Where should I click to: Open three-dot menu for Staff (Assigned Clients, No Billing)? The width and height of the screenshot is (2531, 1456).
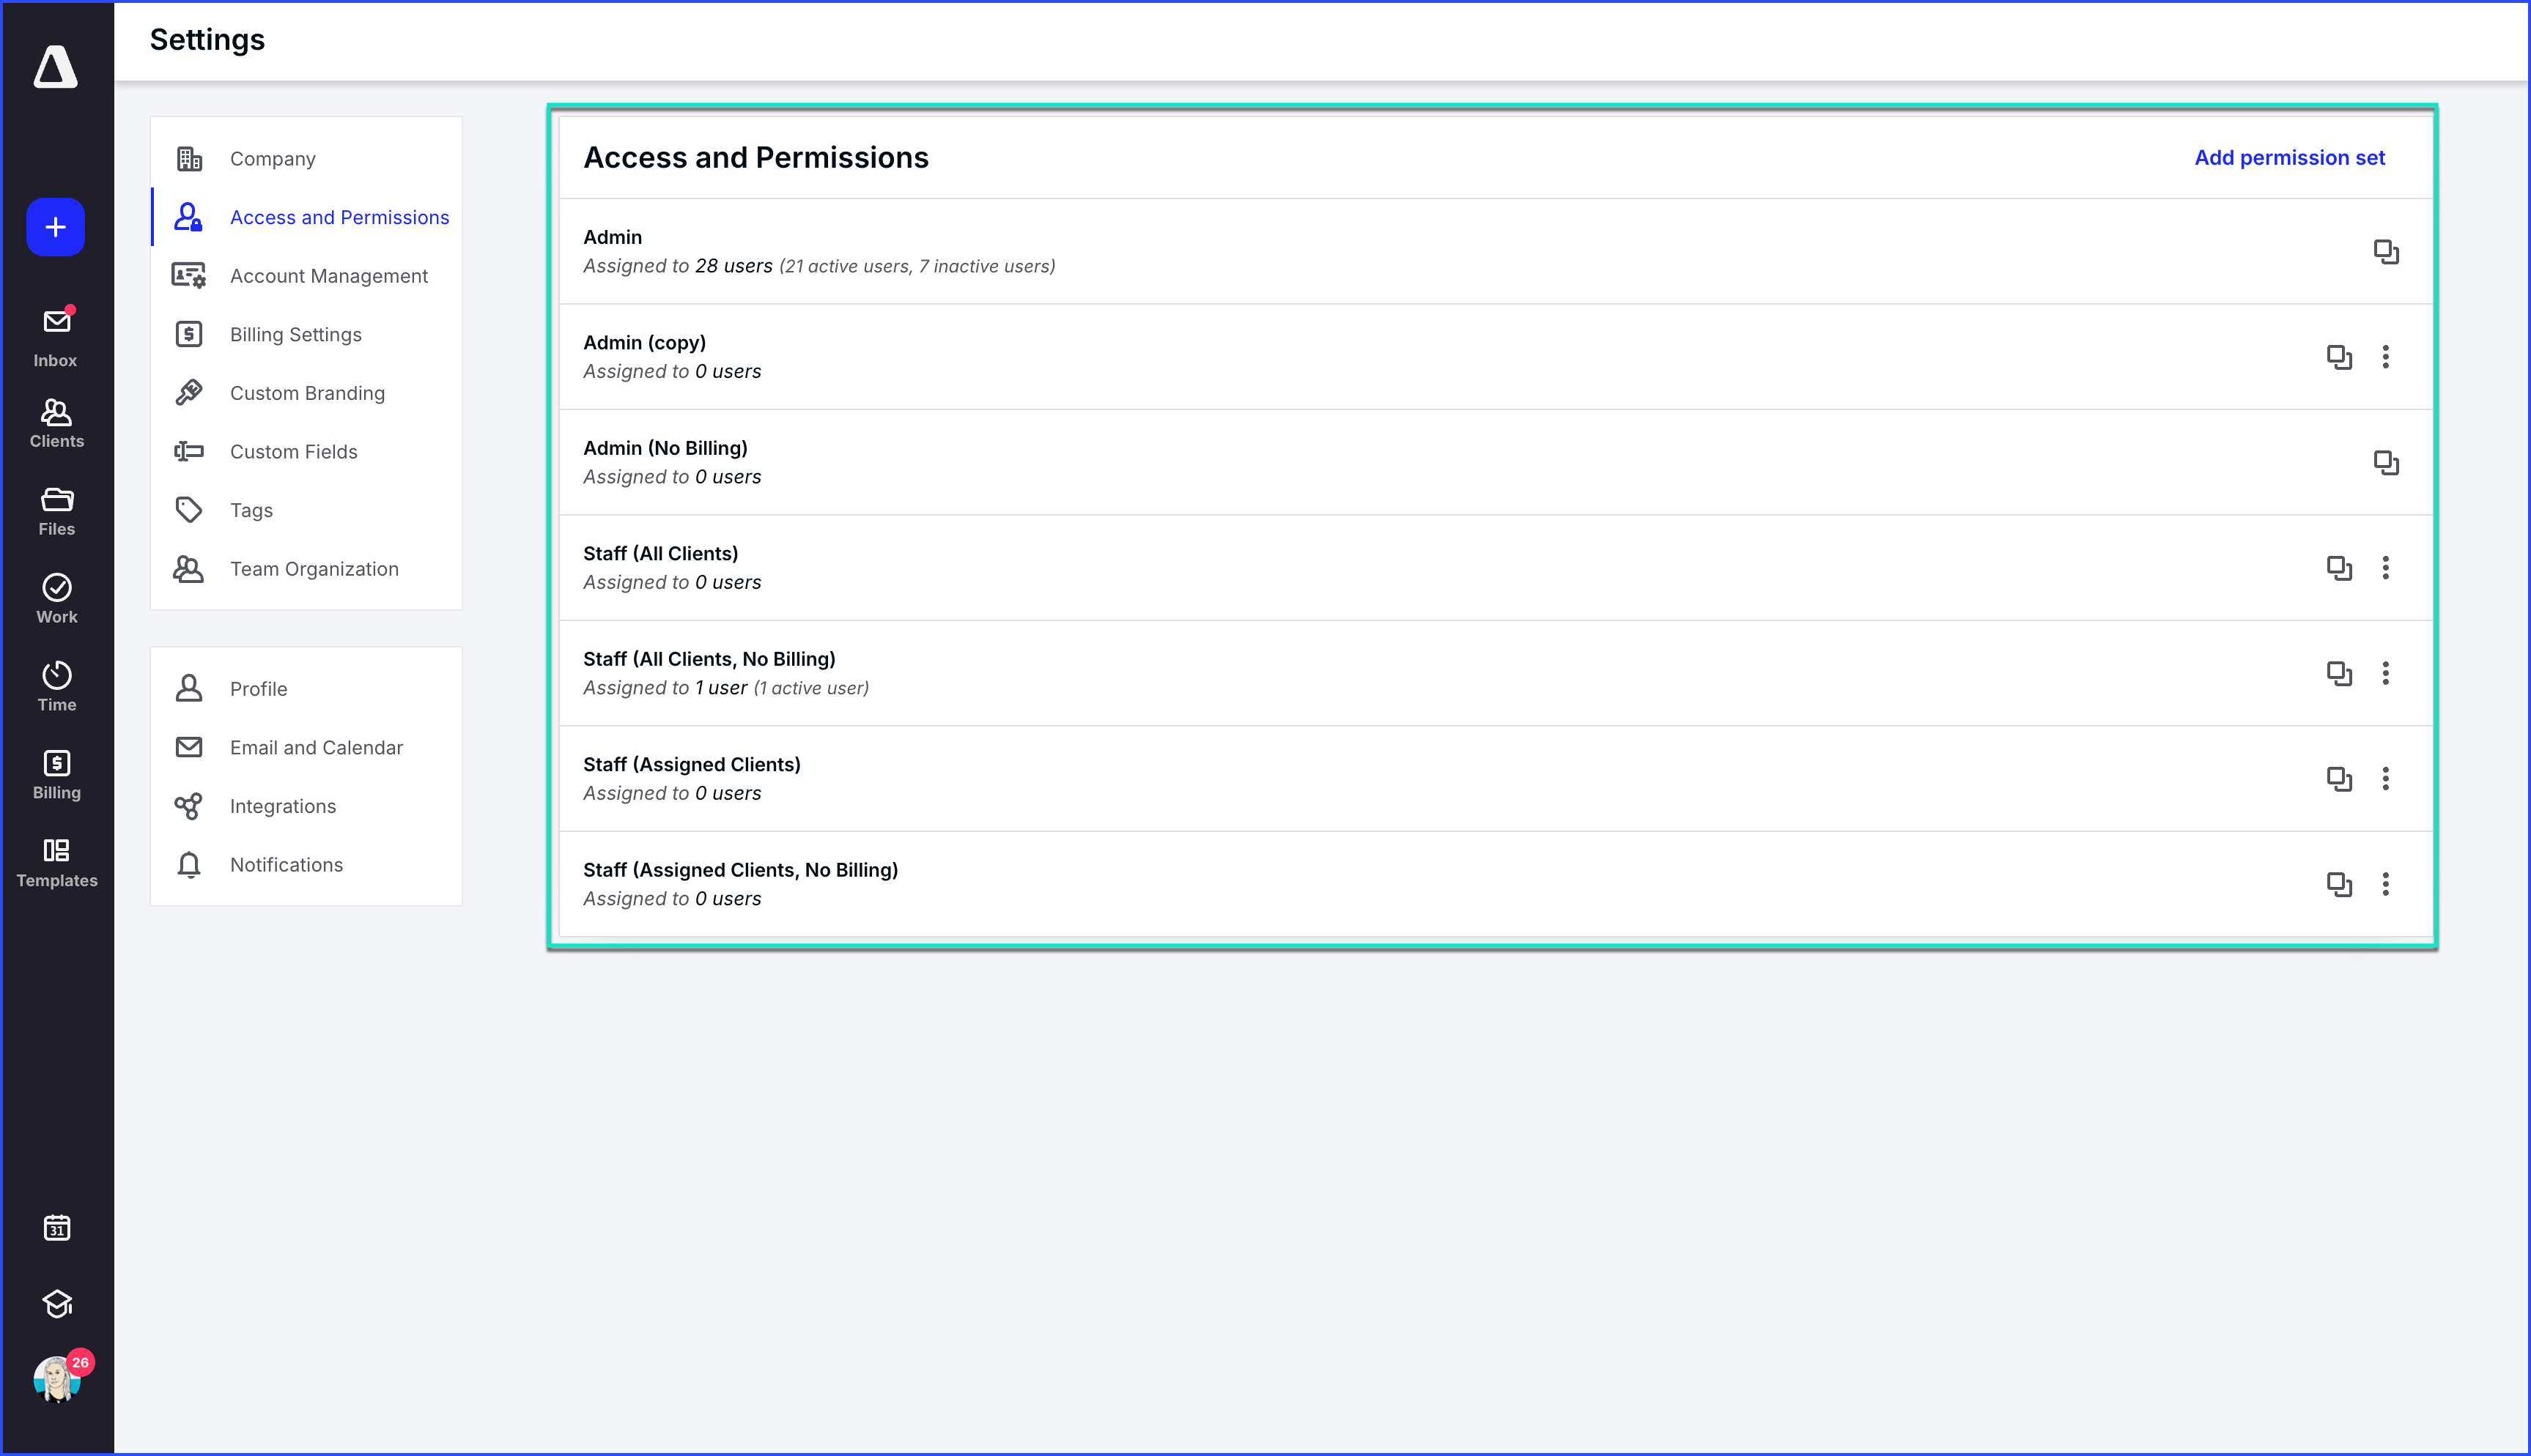[2387, 884]
